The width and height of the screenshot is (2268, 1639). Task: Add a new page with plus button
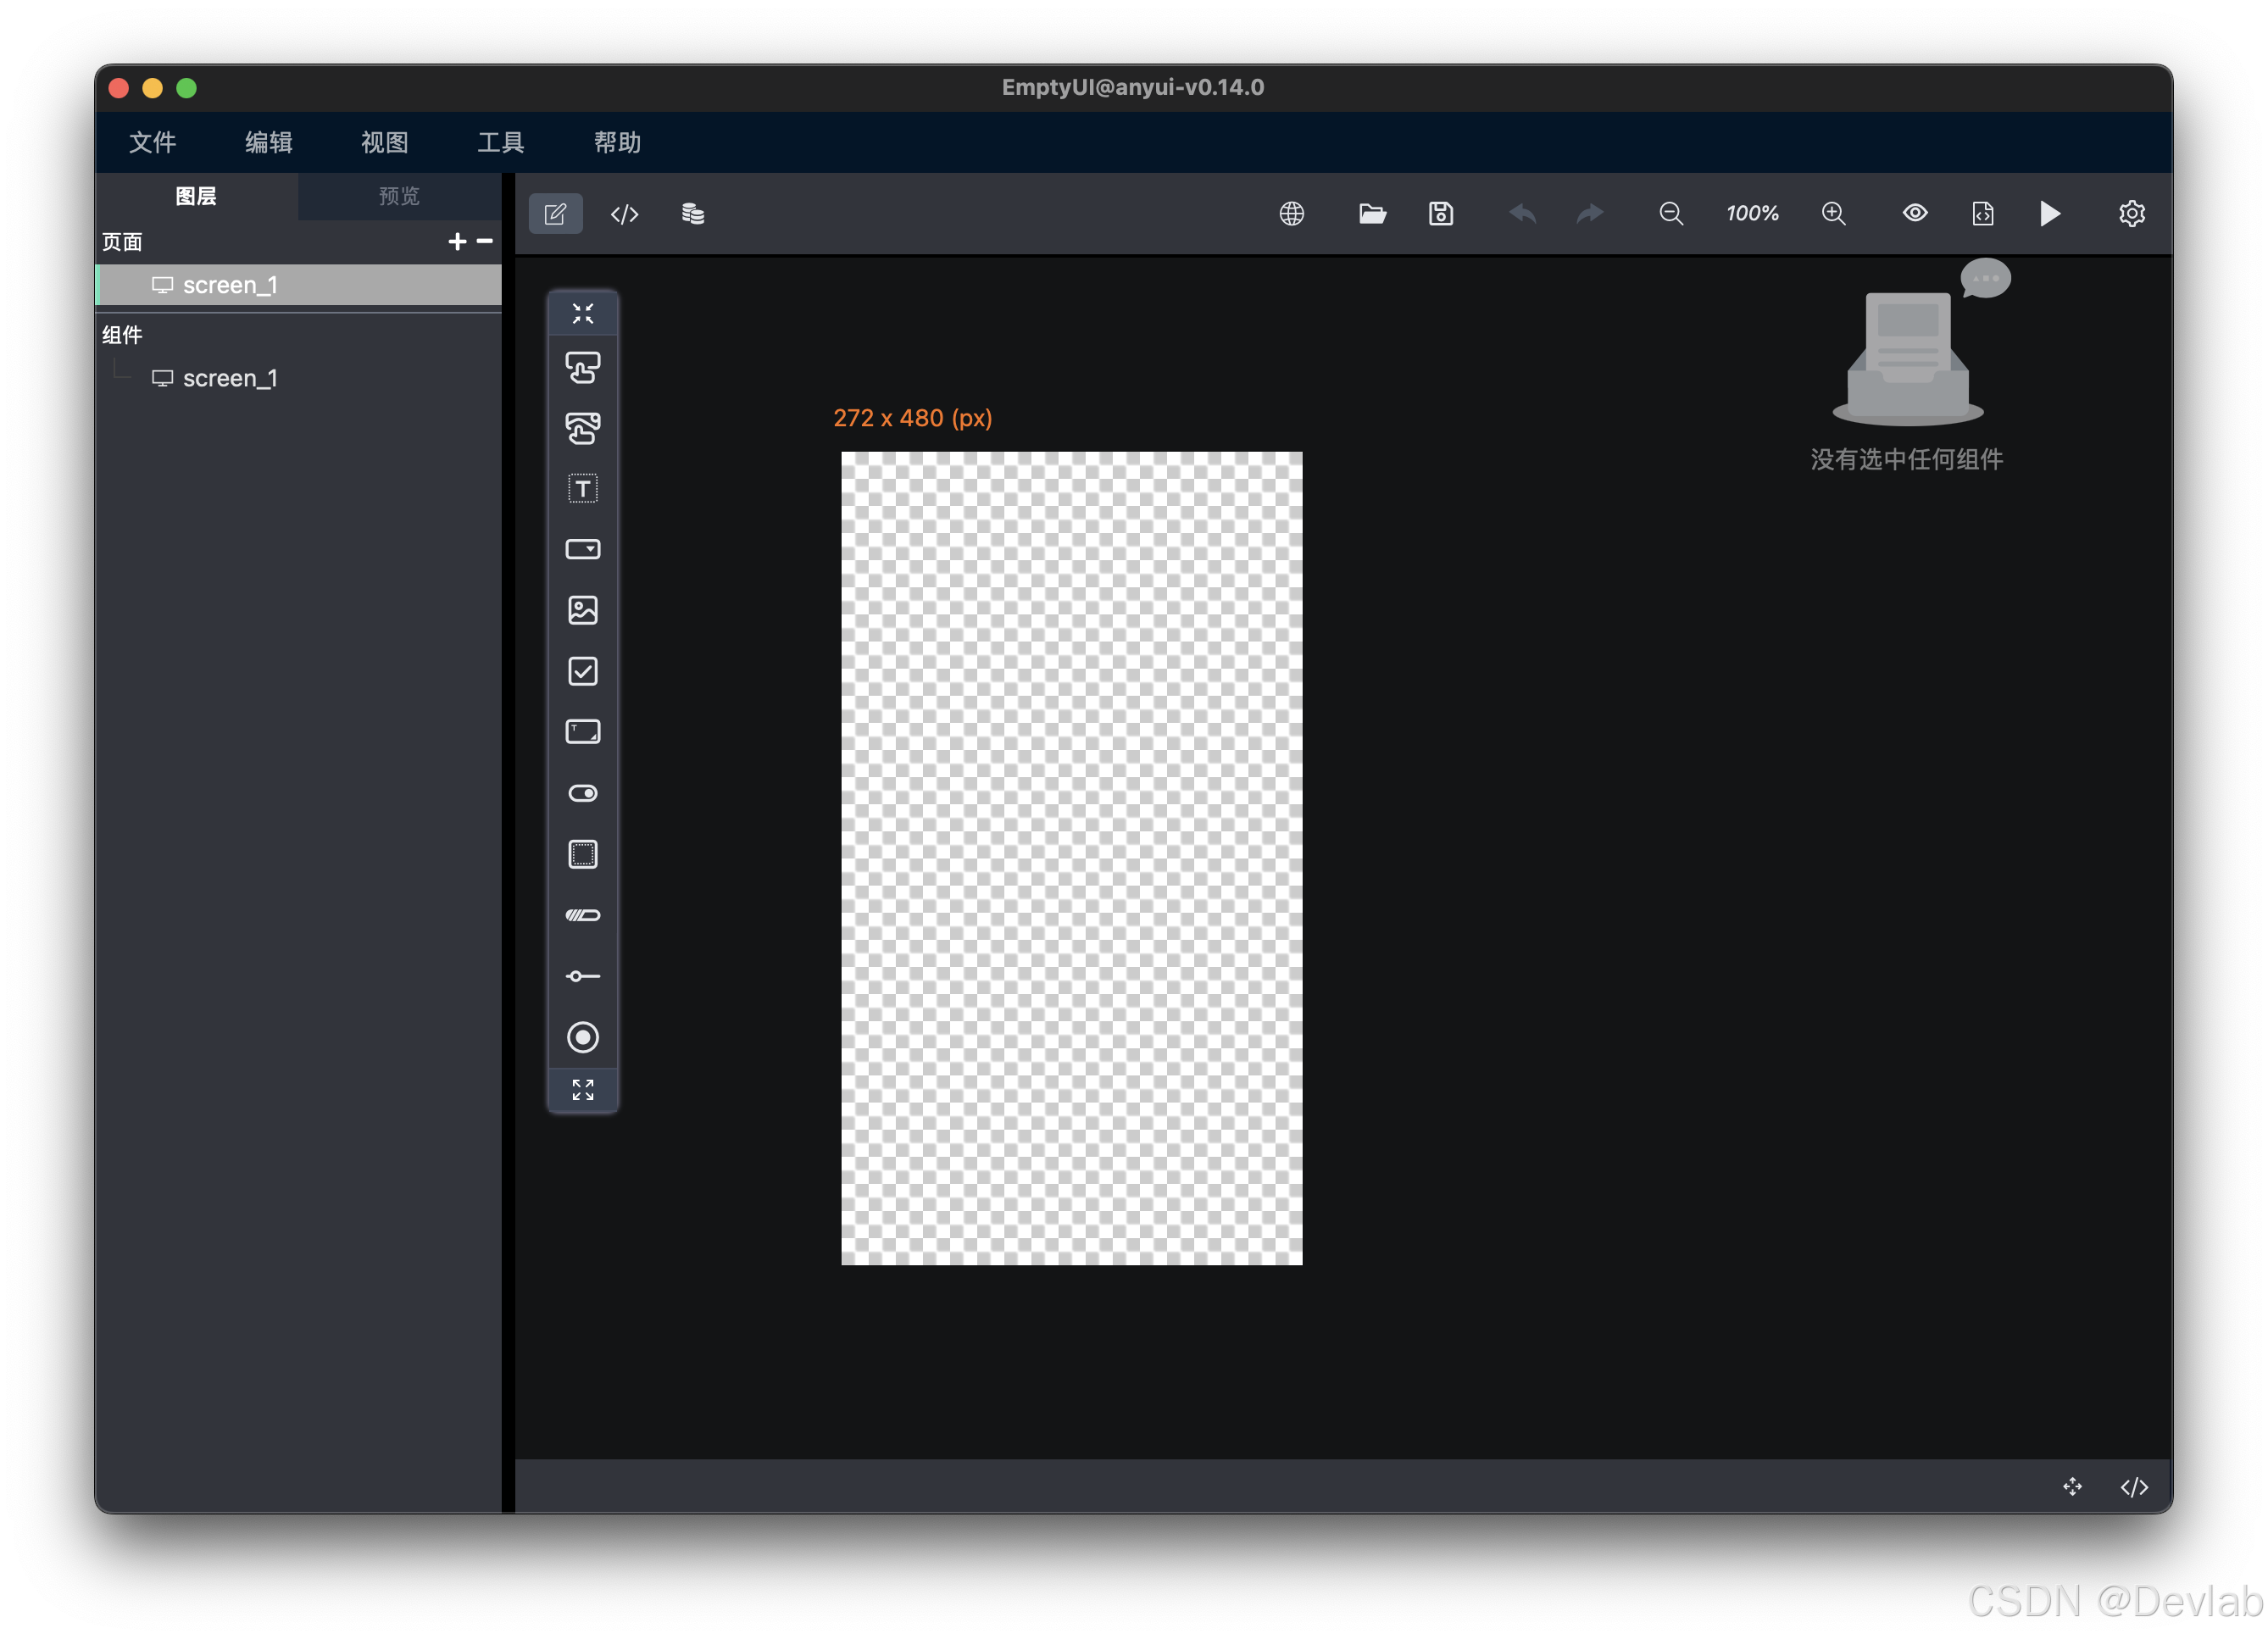pyautogui.click(x=457, y=242)
